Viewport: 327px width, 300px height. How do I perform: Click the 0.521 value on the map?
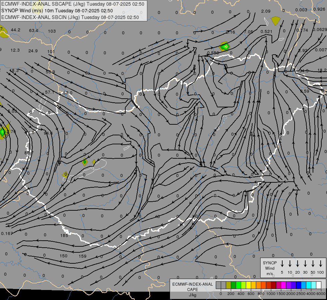point(266,31)
